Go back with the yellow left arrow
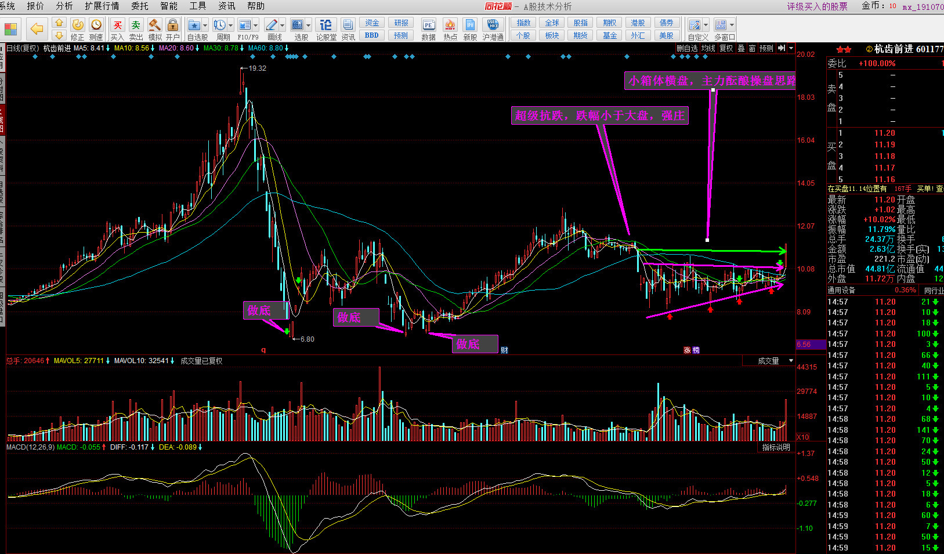Image resolution: width=944 pixels, height=554 pixels. 37,28
